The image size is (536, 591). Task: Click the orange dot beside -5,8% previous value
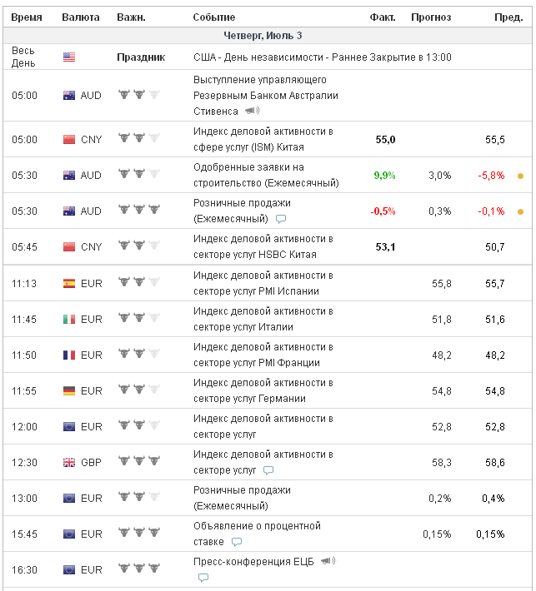coord(521,176)
